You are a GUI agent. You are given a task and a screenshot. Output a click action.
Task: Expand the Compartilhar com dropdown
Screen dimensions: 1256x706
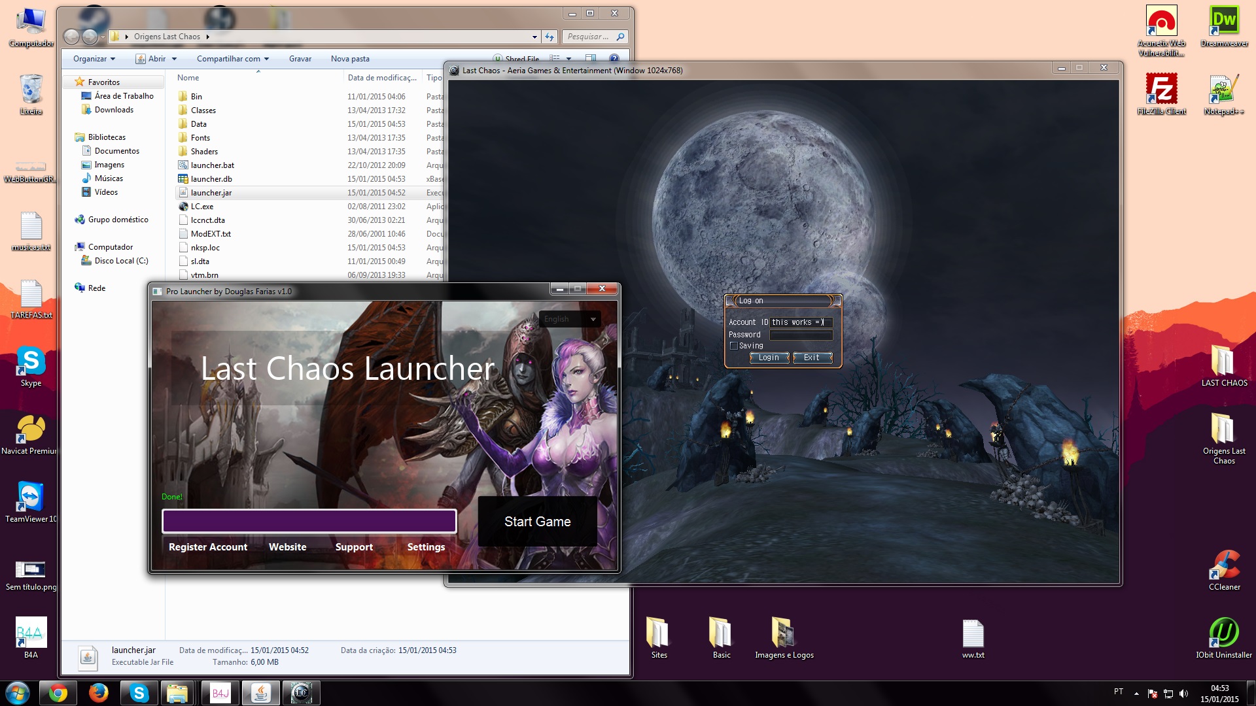(233, 59)
